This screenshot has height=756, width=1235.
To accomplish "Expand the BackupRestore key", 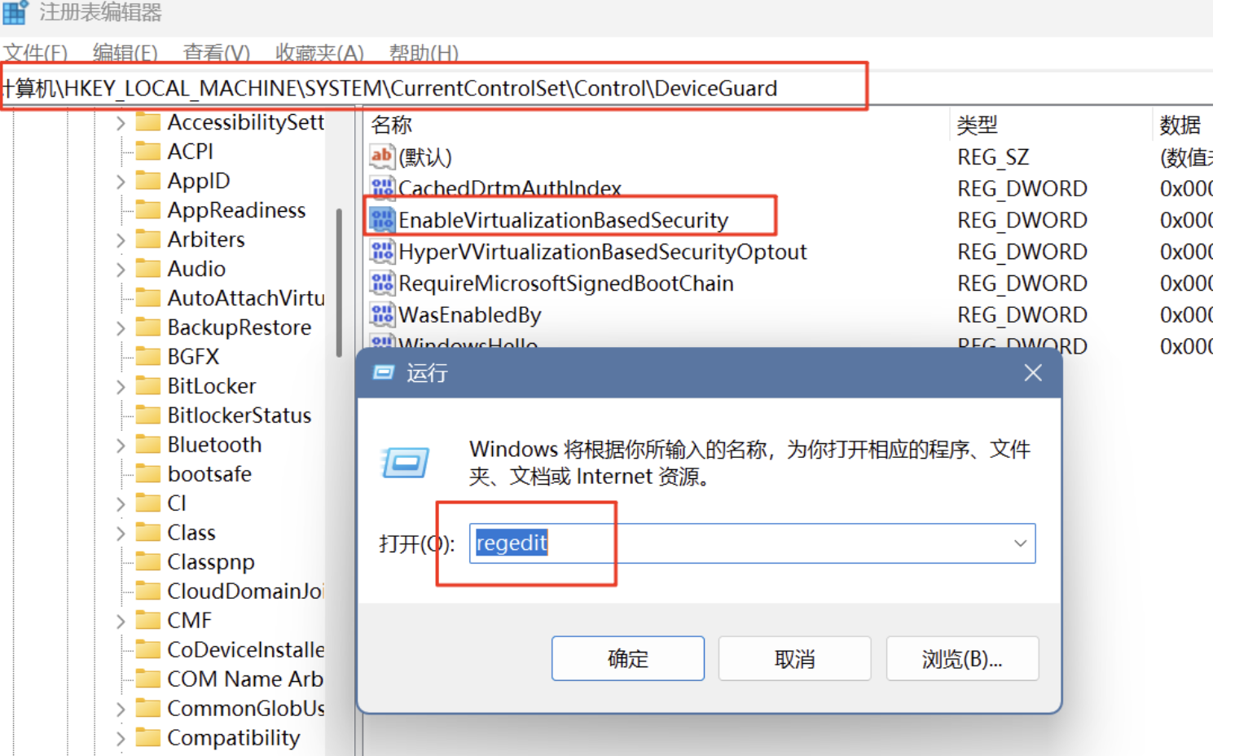I will tap(121, 327).
